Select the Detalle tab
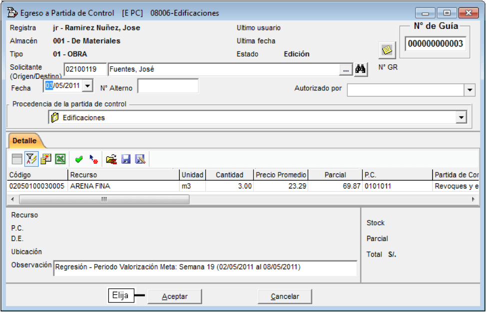This screenshot has height=312, width=486. pos(24,141)
